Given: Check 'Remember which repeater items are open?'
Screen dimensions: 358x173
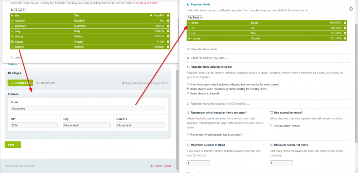Looking at the screenshot, I should coord(188,134).
